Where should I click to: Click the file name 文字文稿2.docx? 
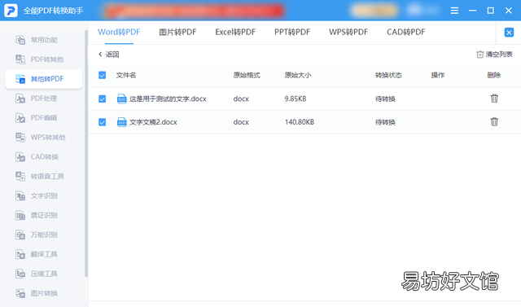pos(153,122)
